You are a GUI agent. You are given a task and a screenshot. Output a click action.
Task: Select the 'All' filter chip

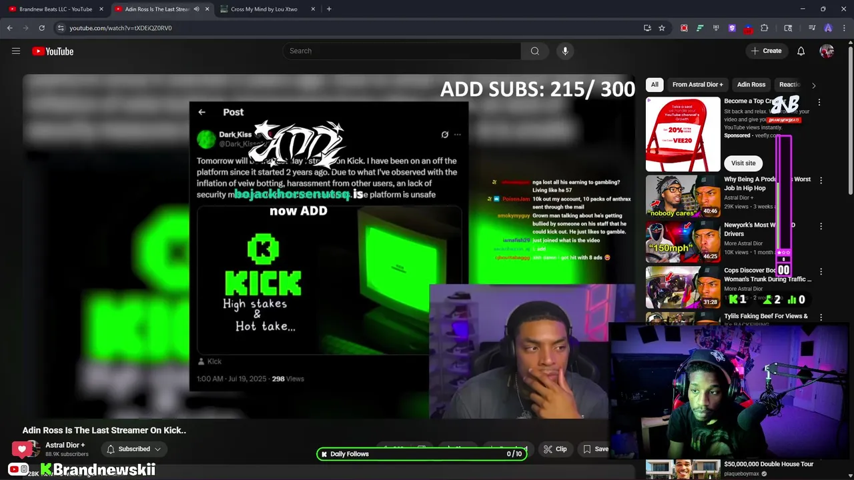coord(655,85)
